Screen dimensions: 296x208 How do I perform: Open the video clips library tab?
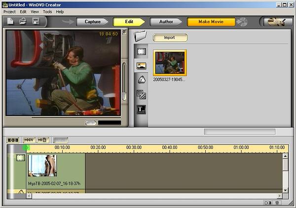(x=142, y=51)
